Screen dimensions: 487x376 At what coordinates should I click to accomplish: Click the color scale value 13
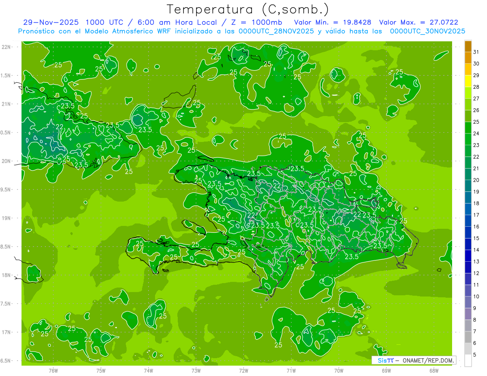pos(476,262)
